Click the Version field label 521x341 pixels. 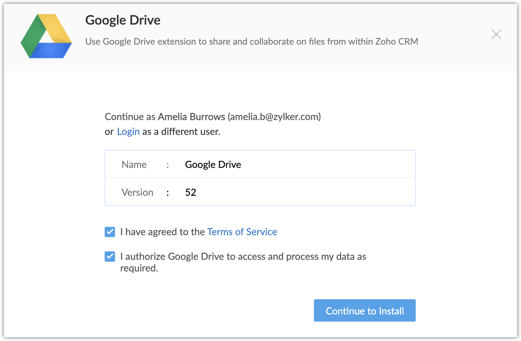(x=137, y=192)
